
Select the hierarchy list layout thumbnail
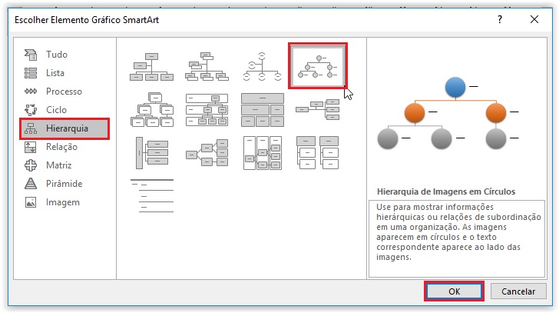click(318, 153)
